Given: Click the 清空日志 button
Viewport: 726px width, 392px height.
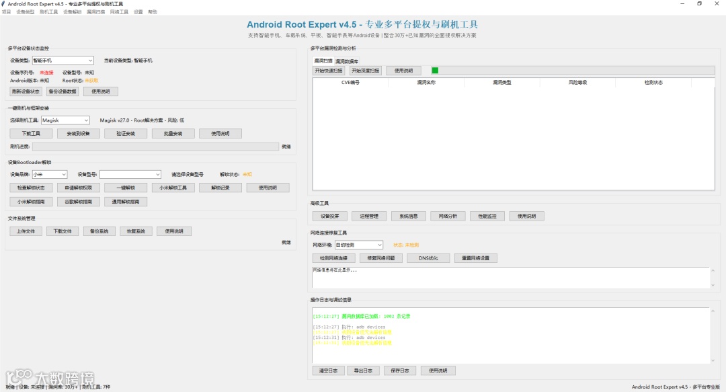Looking at the screenshot, I should 328,370.
